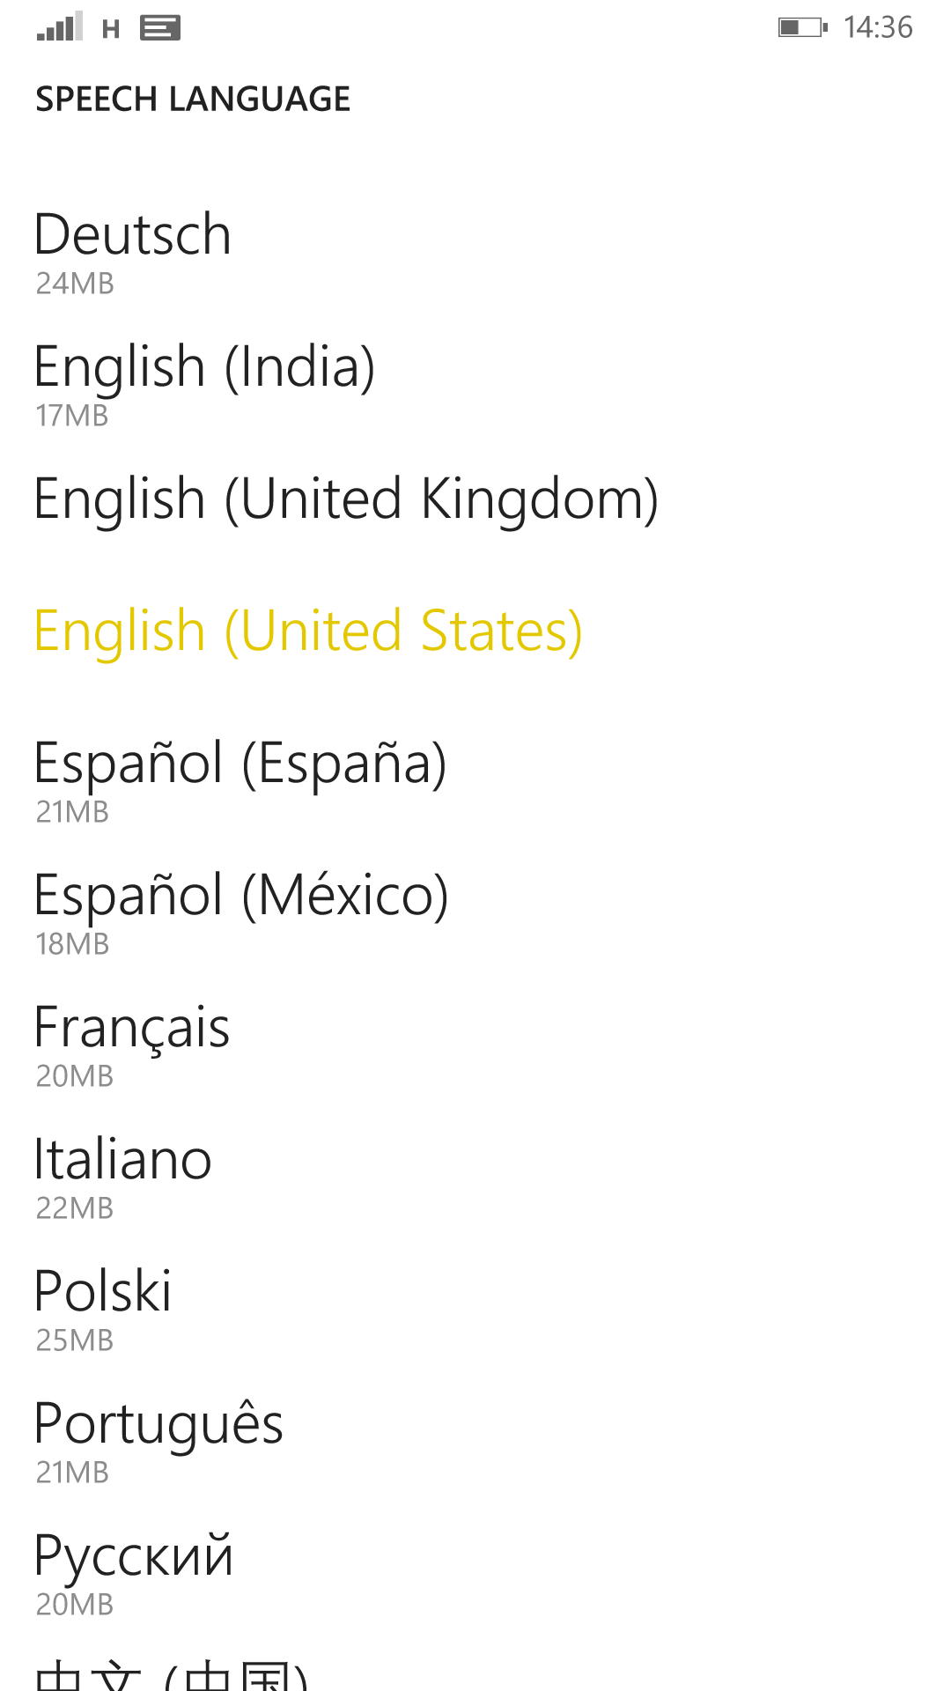Tap the SPEECH LANGUAGE page title
Screen dimensions: 951x1691
(x=193, y=99)
